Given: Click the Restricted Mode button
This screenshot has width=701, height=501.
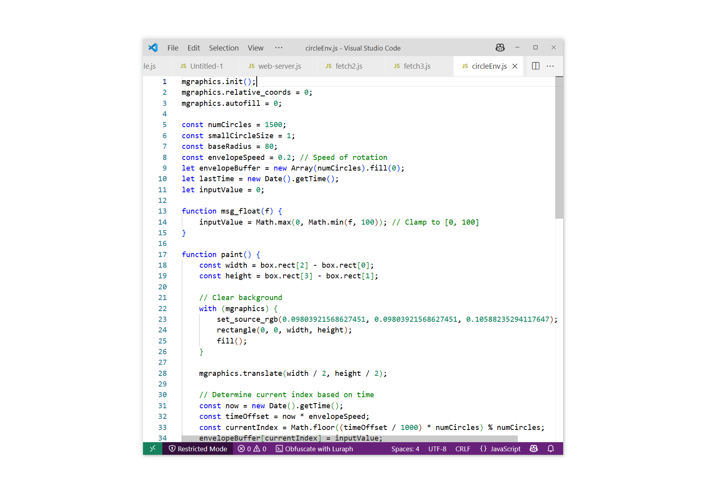Looking at the screenshot, I should (x=198, y=449).
